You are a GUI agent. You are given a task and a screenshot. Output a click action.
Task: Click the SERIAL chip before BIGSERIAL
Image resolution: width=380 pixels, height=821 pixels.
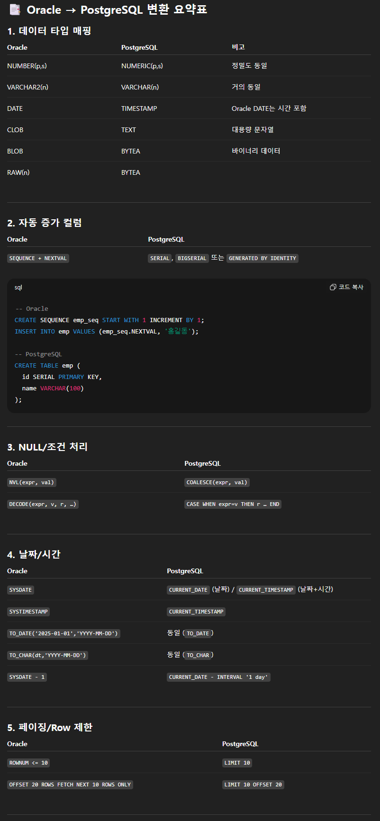coord(160,258)
